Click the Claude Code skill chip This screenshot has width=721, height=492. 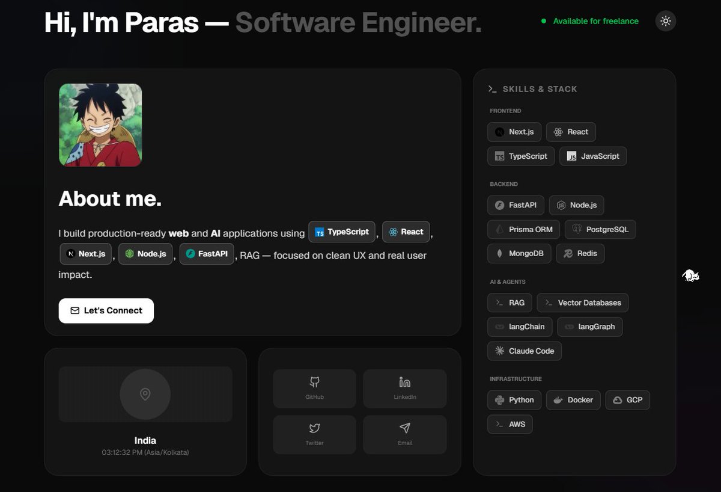[525, 351]
